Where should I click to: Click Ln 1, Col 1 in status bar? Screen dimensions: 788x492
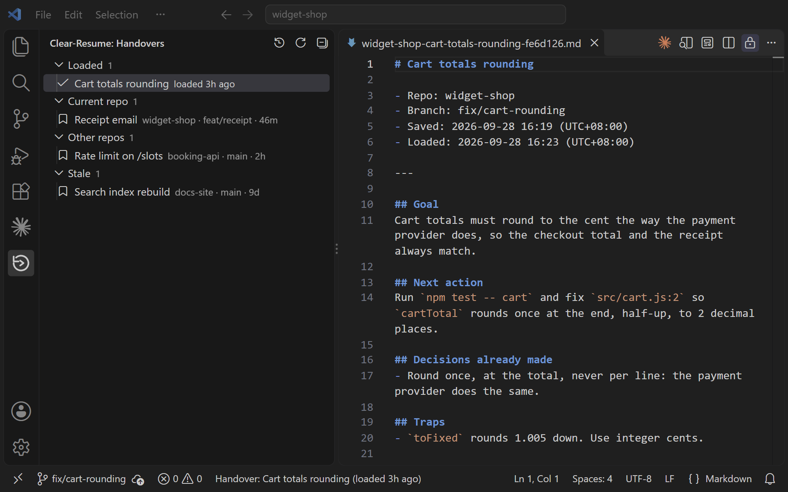pos(536,479)
